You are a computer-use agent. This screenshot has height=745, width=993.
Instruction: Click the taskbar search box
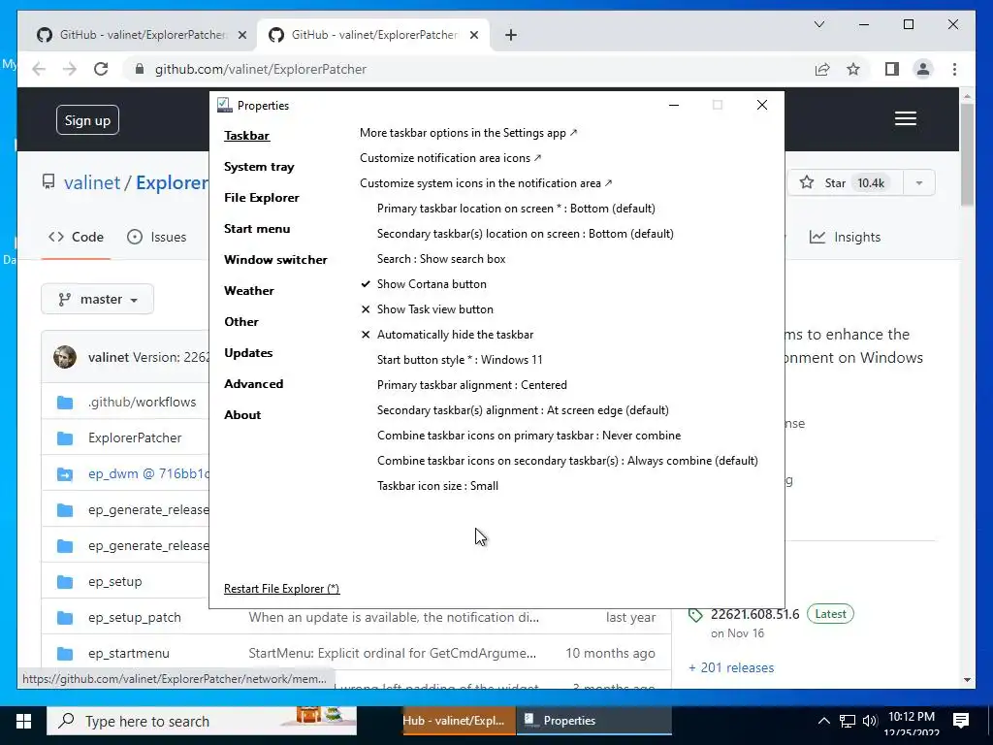point(202,721)
